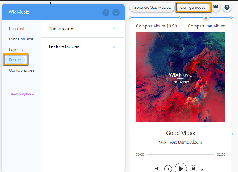Image resolution: width=238 pixels, height=172 pixels.
Task: Click the download widget preset icon
Action: (x=206, y=18)
